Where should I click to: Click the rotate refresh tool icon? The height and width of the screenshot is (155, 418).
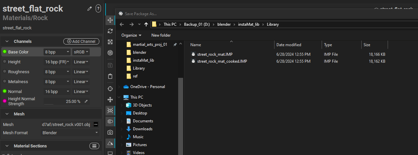coord(110,31)
